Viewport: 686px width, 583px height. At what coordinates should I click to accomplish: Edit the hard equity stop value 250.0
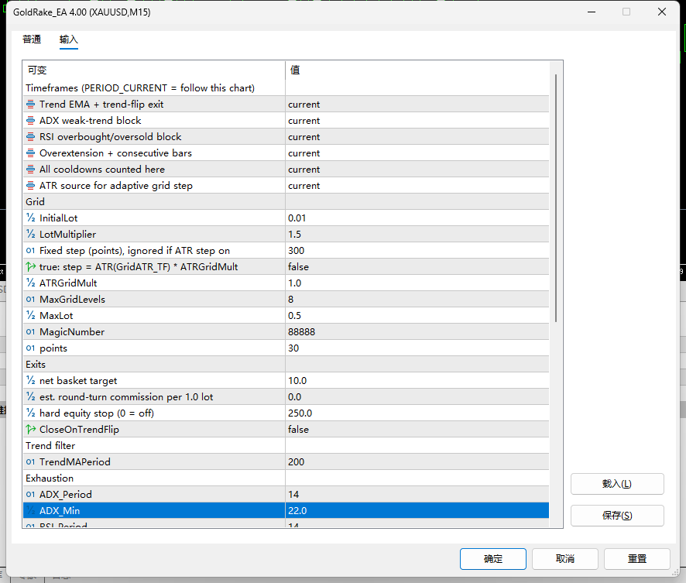(417, 413)
